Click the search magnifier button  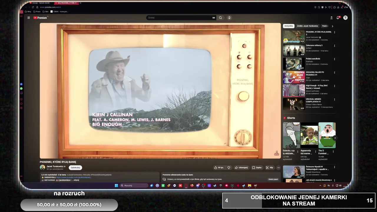point(220,18)
